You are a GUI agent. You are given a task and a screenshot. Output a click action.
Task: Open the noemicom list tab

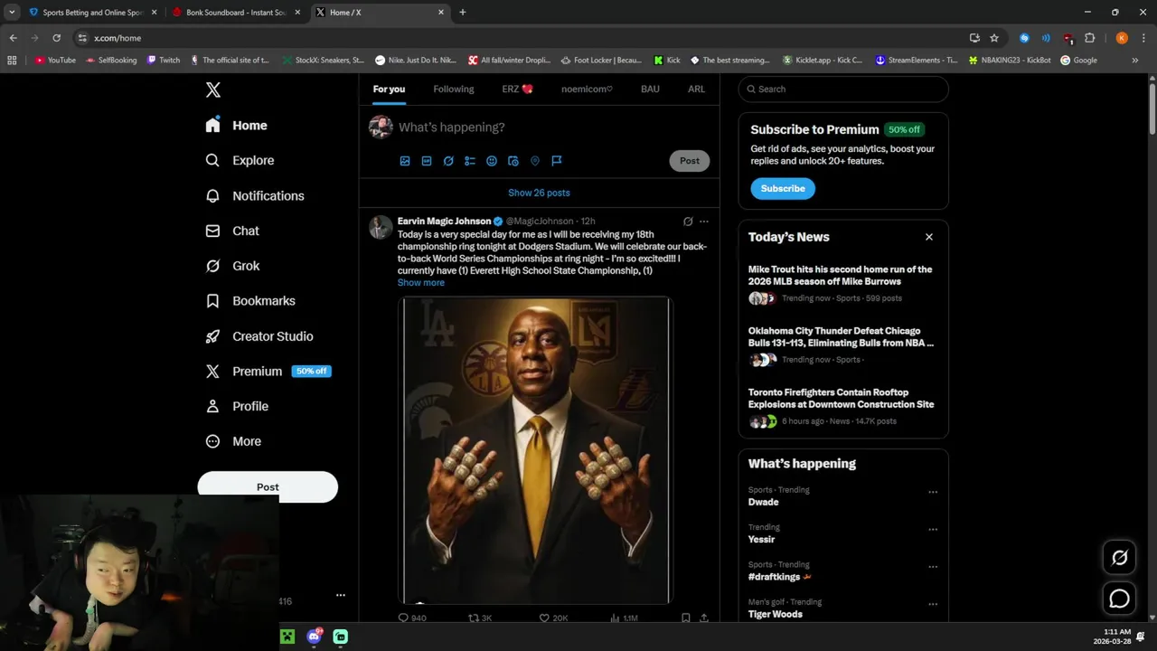point(587,90)
